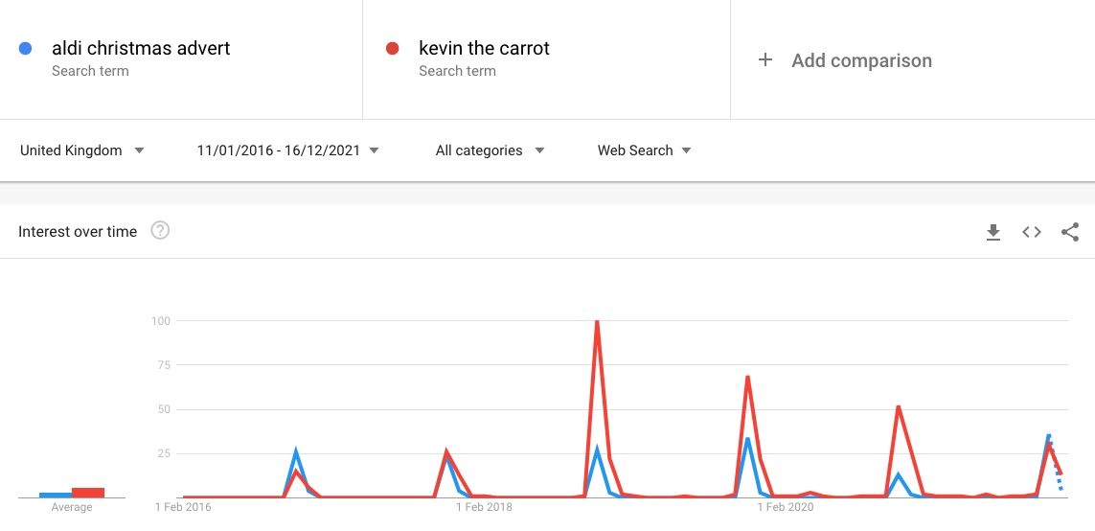The height and width of the screenshot is (531, 1095).
Task: Open the Interest over time help icon
Action: 160,231
